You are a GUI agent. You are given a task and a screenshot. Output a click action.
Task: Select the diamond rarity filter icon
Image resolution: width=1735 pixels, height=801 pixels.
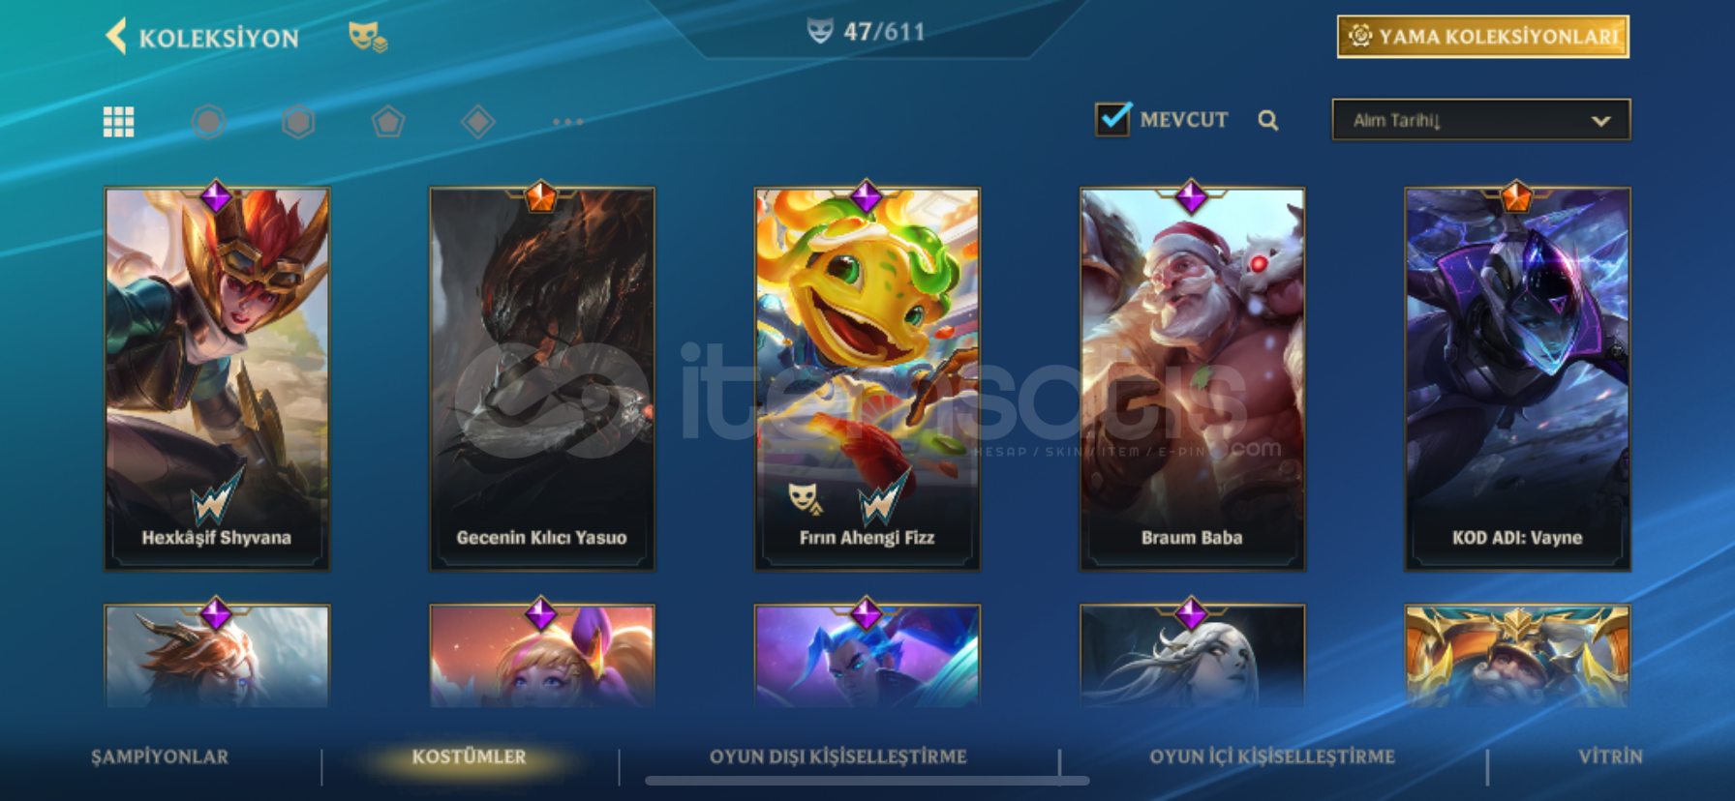(478, 122)
